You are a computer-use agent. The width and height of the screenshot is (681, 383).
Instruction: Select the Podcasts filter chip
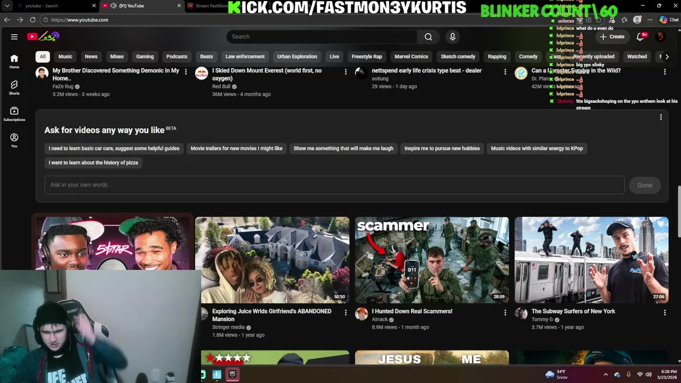pos(177,56)
